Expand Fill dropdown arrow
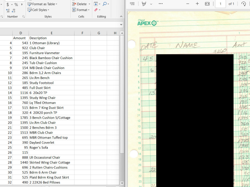The image size is (250, 187). 100,4
